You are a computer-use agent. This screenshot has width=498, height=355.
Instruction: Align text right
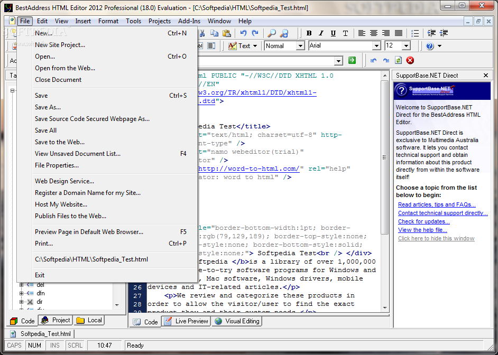(x=386, y=33)
